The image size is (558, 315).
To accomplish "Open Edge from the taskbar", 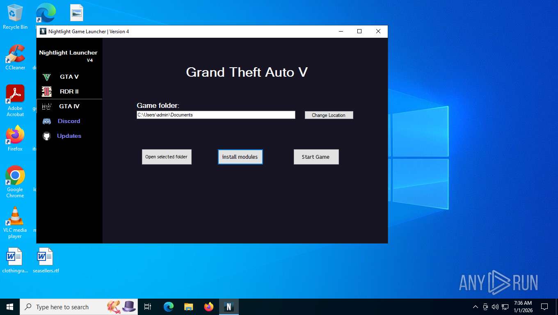I will (x=169, y=307).
